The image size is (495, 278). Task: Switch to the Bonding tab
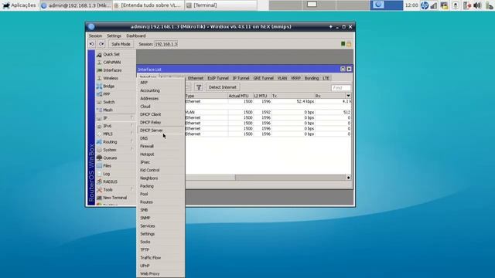click(x=312, y=78)
